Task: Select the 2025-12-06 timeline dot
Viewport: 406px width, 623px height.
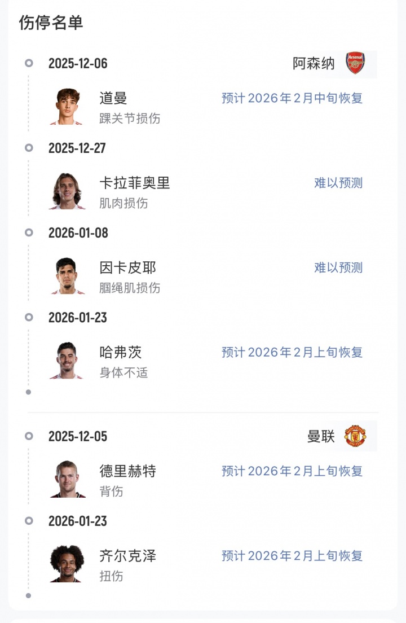Action: point(29,63)
